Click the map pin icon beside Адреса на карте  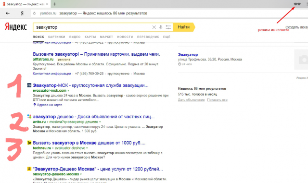[35, 105]
